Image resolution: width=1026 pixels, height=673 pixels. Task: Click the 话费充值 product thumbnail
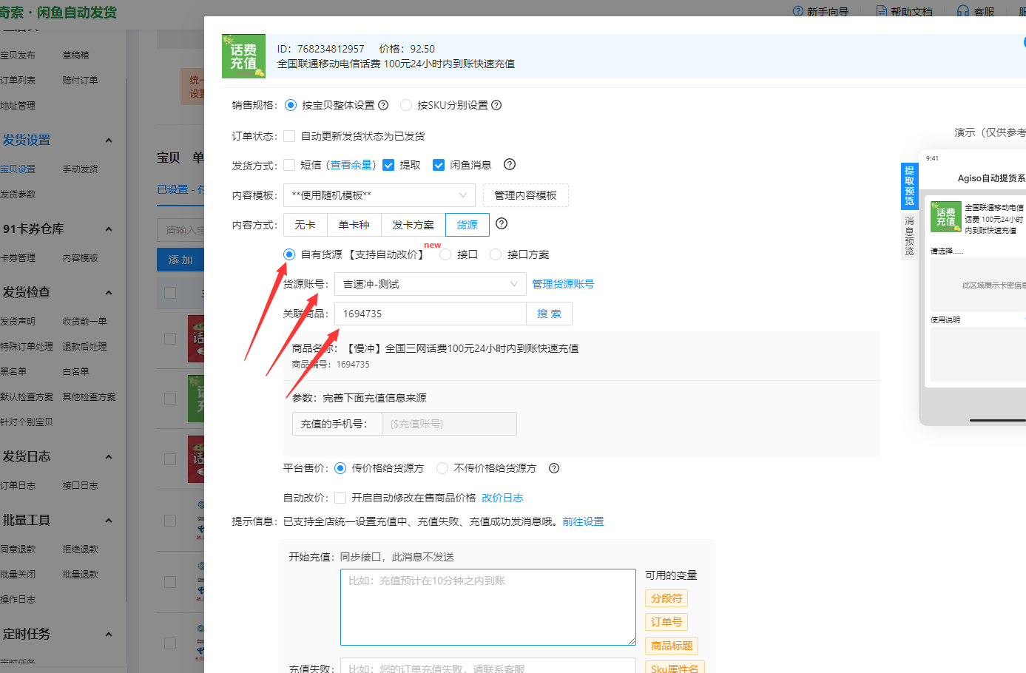tap(243, 56)
